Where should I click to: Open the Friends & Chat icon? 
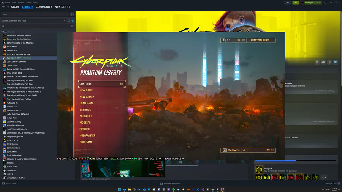click(339, 184)
